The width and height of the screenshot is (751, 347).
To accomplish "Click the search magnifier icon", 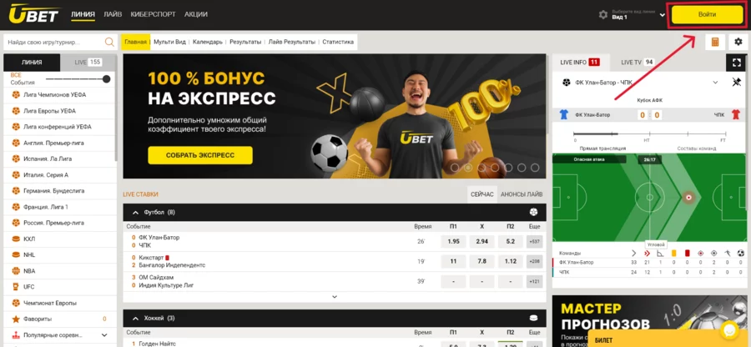I will (109, 42).
